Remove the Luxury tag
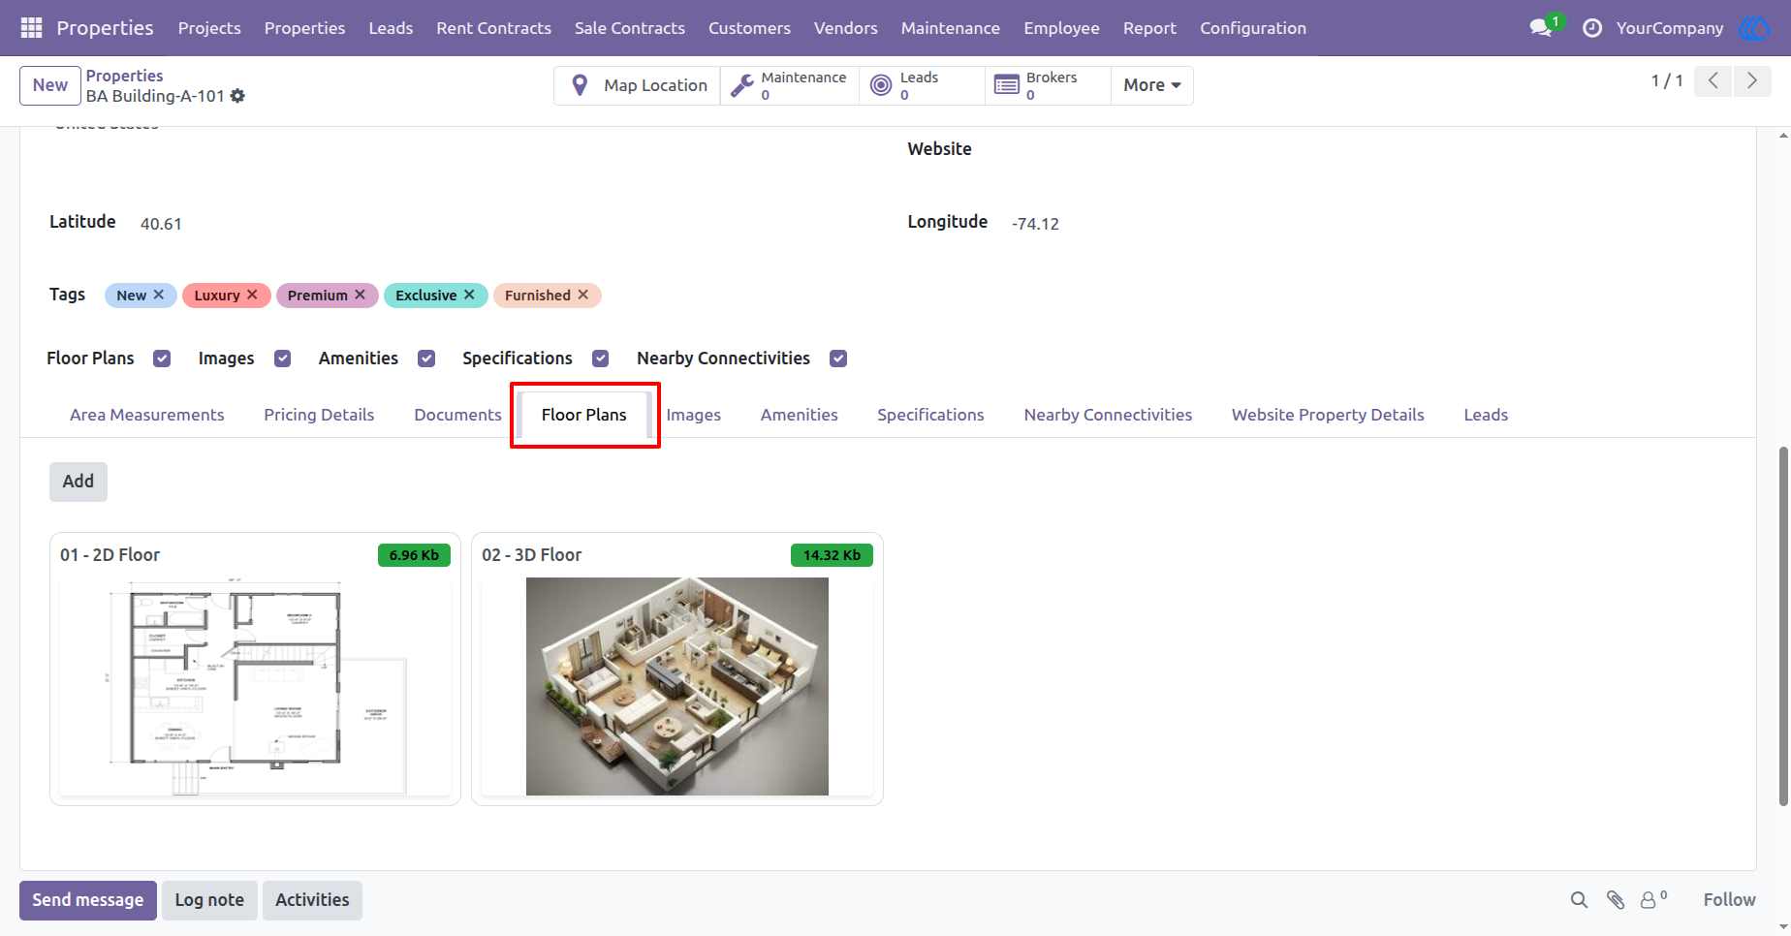Viewport: 1791px width, 936px height. coord(252,295)
